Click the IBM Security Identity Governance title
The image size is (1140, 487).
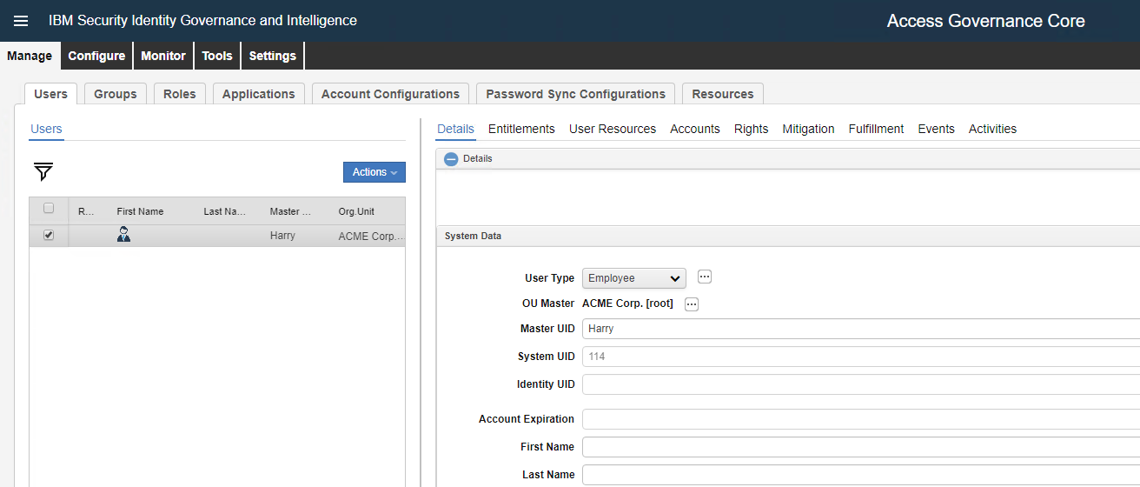pos(202,21)
